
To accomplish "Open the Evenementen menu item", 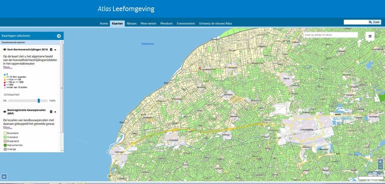I will [x=186, y=23].
